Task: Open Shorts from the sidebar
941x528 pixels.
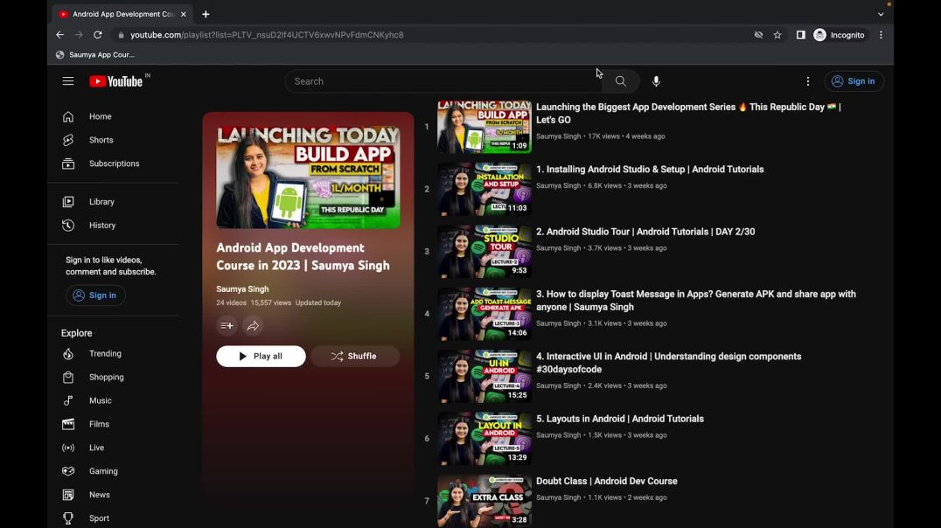Action: click(x=101, y=139)
